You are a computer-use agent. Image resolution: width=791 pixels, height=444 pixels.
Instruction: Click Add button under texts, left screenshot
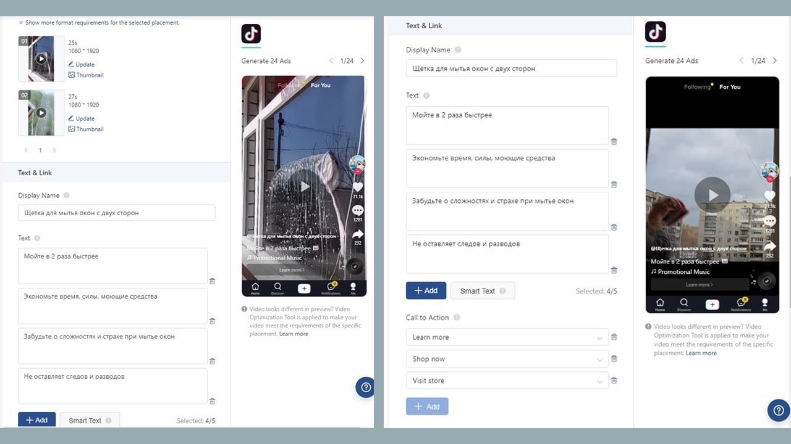tap(37, 420)
